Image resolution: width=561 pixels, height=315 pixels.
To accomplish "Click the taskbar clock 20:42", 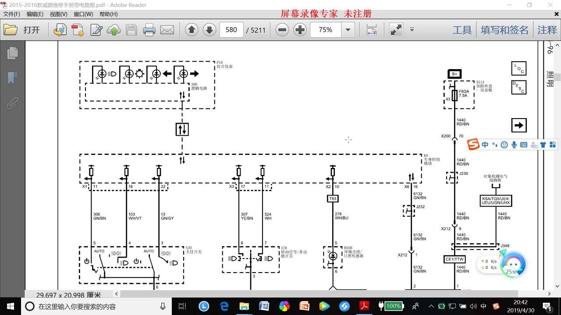I will [520, 306].
